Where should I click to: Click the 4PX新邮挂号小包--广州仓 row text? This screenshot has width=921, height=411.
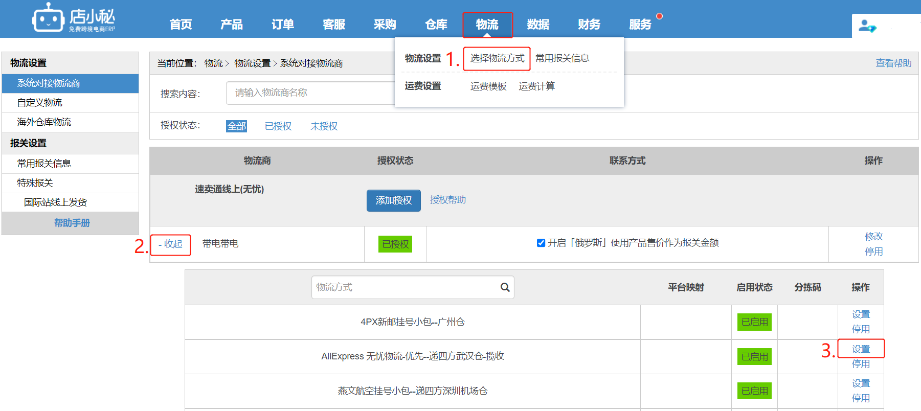(413, 322)
